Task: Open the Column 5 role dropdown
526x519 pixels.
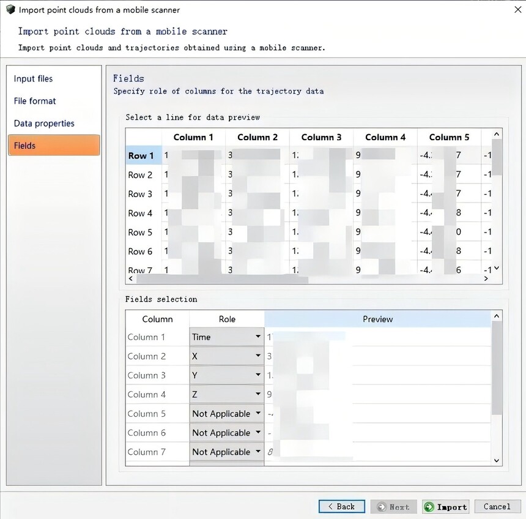Action: 227,413
